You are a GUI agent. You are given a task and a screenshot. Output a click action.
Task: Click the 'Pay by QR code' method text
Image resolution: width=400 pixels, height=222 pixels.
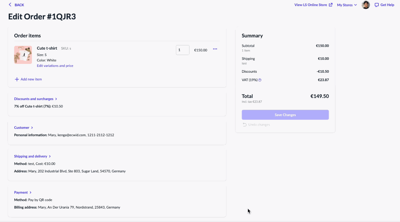[x=40, y=200]
